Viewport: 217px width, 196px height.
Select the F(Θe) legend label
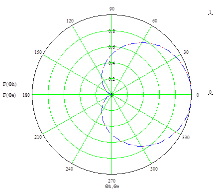click(x=9, y=95)
